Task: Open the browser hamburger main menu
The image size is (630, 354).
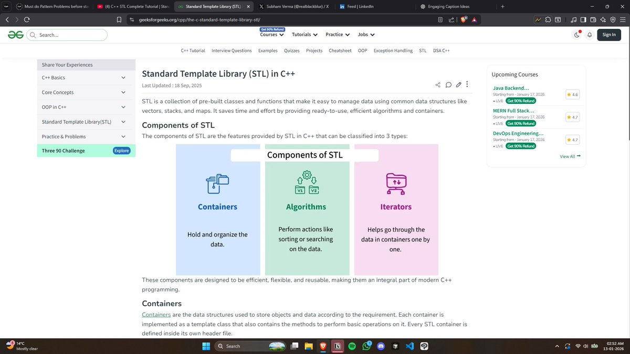Action: point(623,19)
